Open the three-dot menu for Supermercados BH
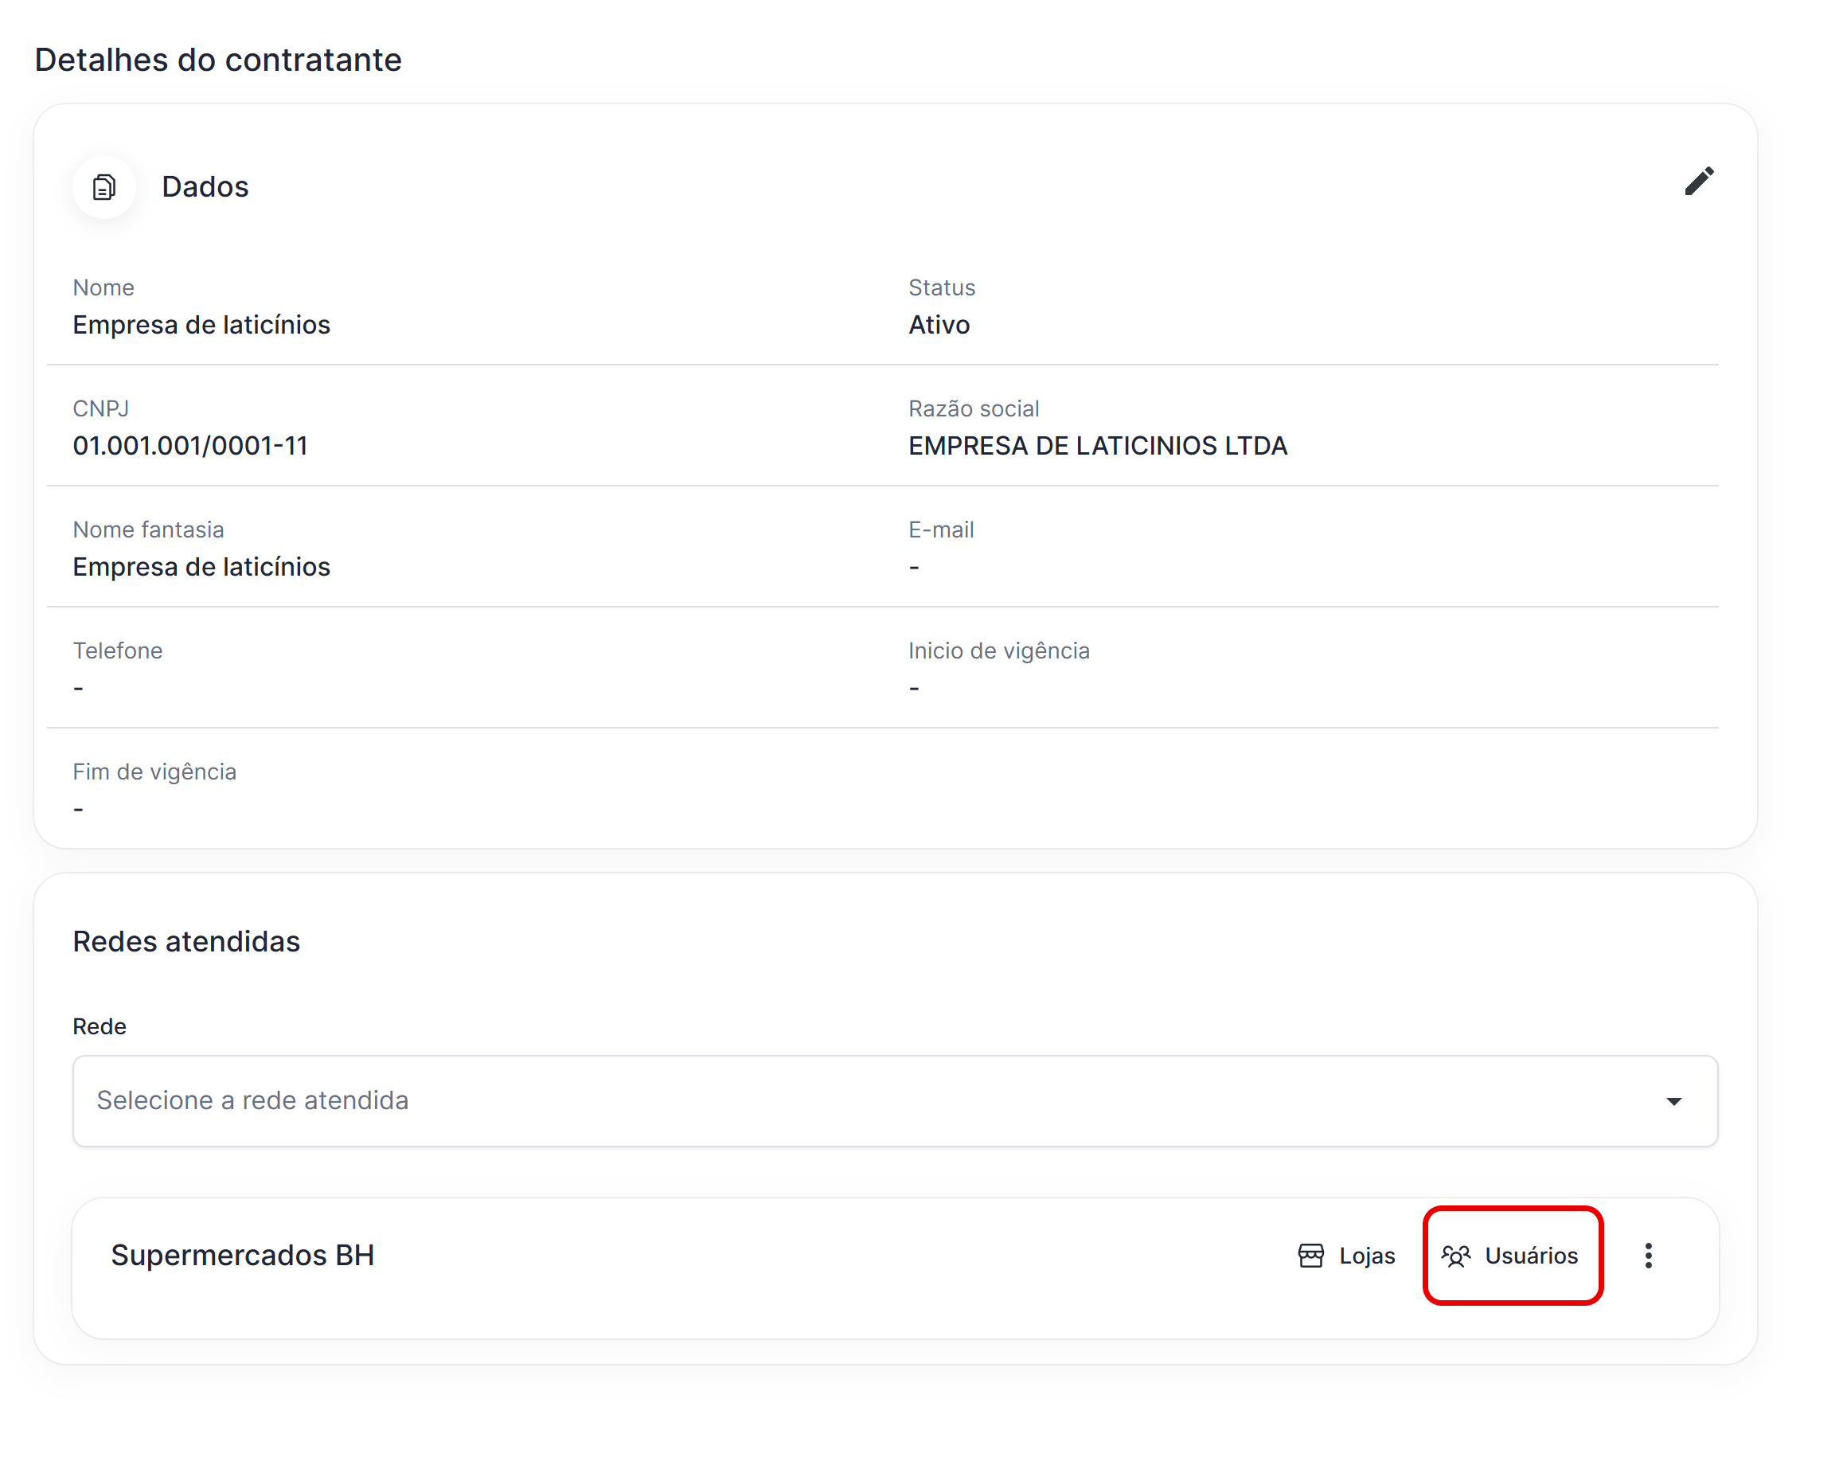 pos(1648,1256)
